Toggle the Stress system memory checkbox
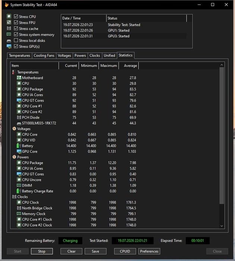Image resolution: width=235 pixels, height=261 pixels. (16, 34)
